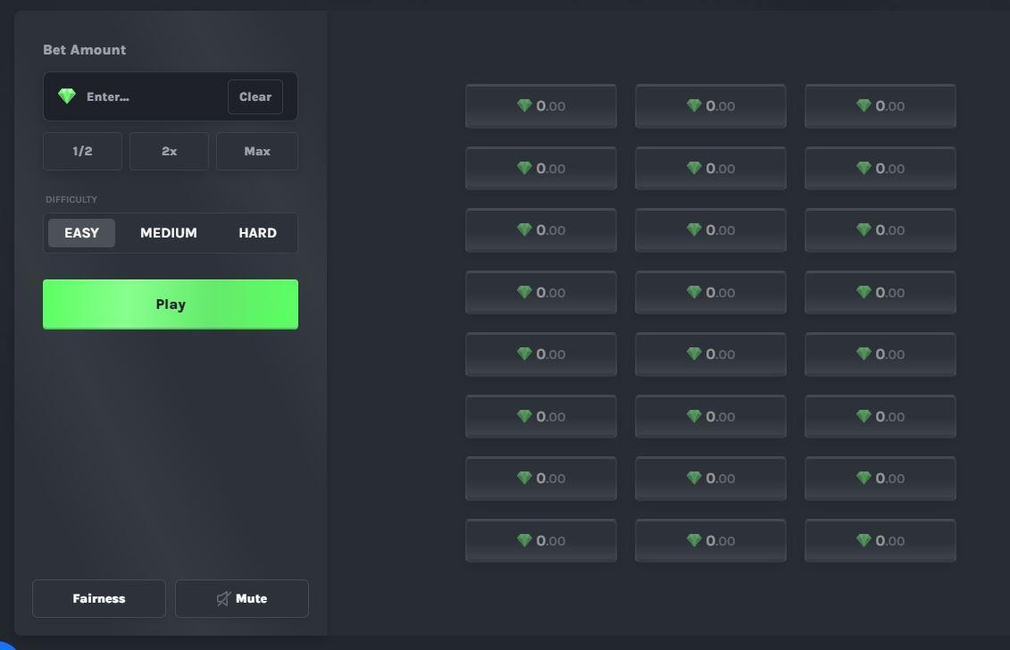Halve the bet with 1/2 button
Image resolution: width=1010 pixels, height=650 pixels.
point(82,152)
